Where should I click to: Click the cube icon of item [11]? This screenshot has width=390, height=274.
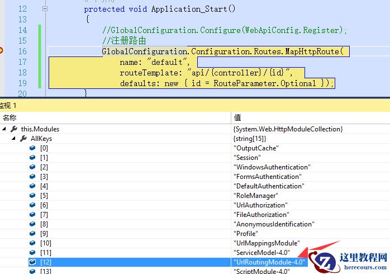point(32,253)
